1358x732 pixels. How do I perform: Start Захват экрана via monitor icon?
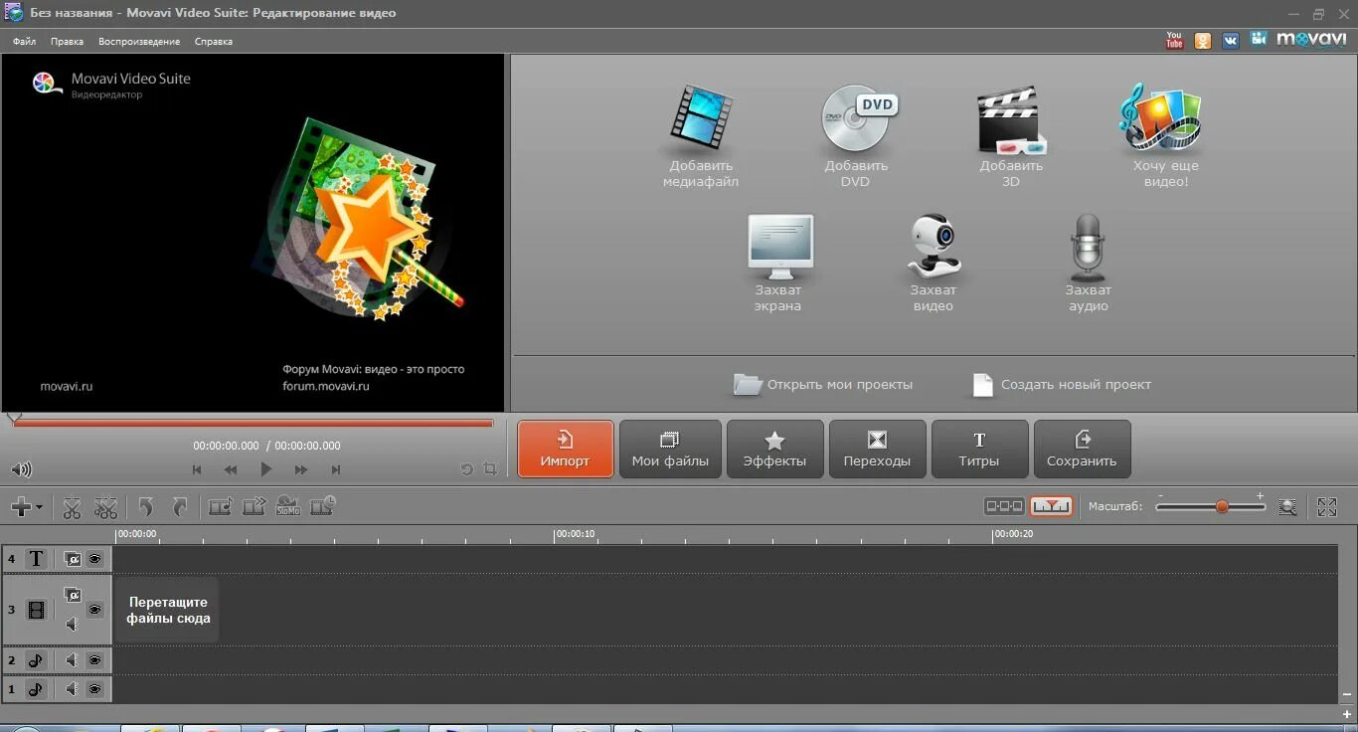[780, 246]
